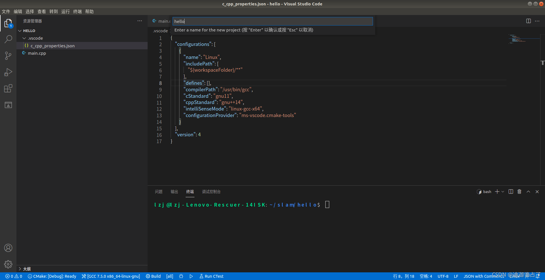The height and width of the screenshot is (280, 545).
Task: Click errors and warnings status indicator
Action: (x=14, y=276)
